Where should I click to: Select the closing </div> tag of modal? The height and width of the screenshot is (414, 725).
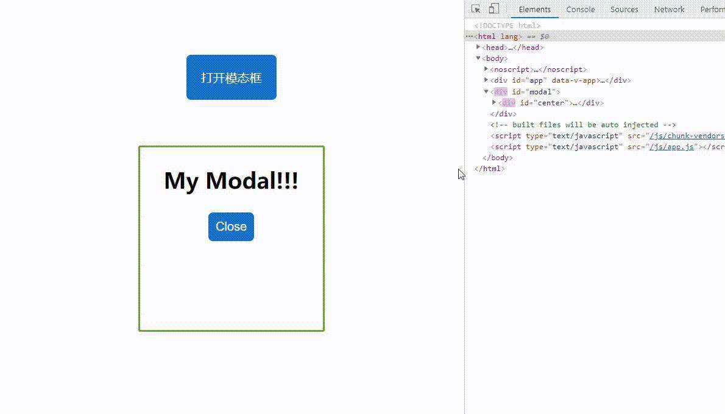pyautogui.click(x=503, y=114)
